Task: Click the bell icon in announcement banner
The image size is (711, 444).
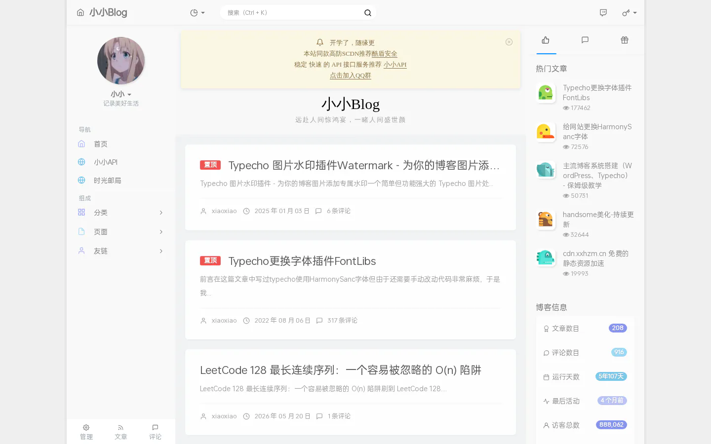Action: click(x=320, y=42)
